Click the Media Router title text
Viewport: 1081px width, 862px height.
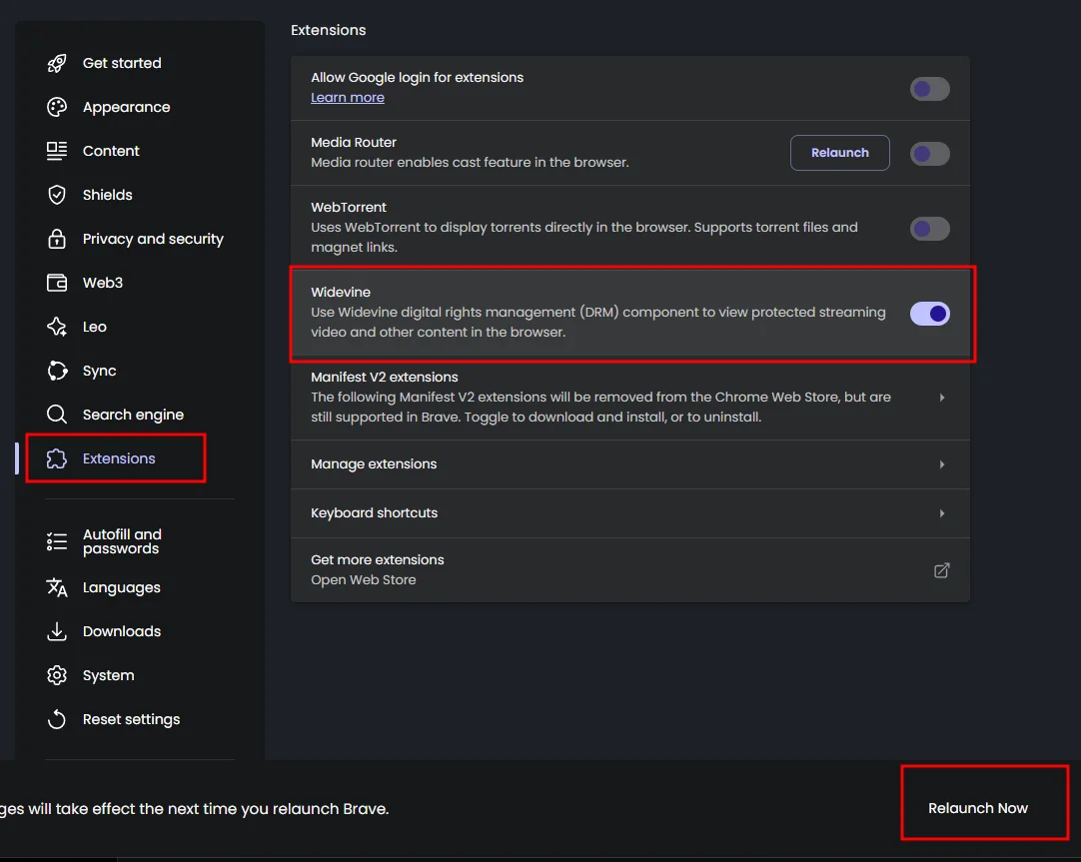tap(354, 143)
